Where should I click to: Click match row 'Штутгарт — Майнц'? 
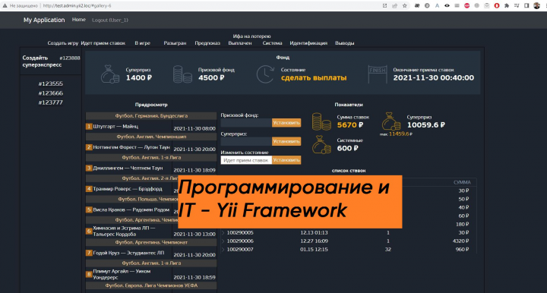point(151,127)
